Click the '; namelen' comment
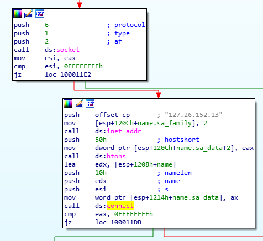The image size is (263, 241). 175,173
